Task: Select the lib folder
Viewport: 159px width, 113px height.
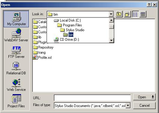Action: [x=37, y=37]
